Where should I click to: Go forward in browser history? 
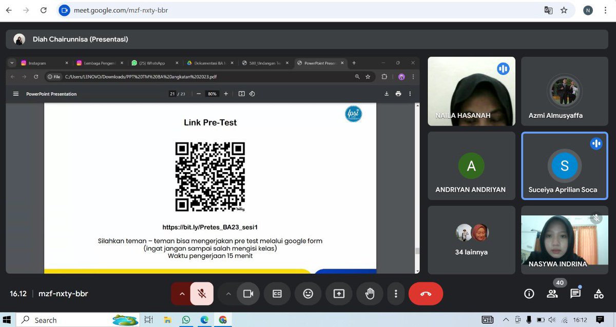tap(26, 10)
